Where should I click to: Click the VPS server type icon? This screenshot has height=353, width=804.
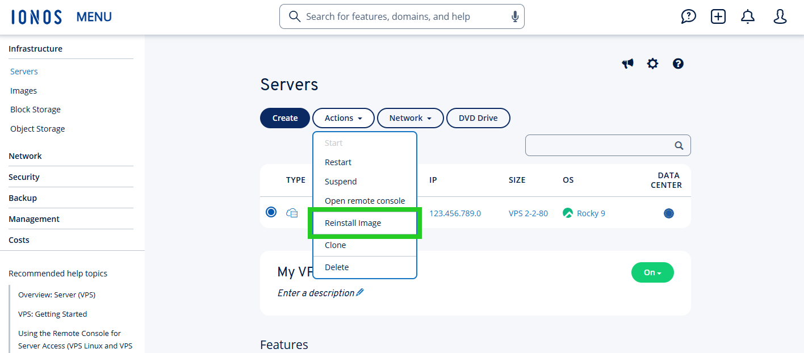pyautogui.click(x=292, y=213)
